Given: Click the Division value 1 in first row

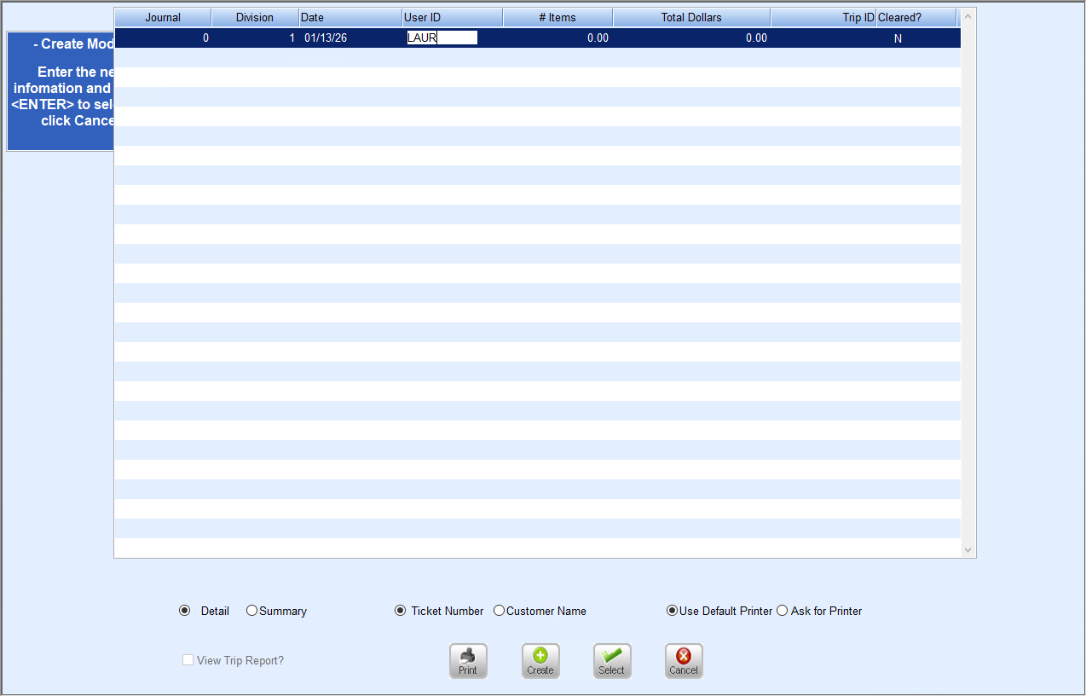Looking at the screenshot, I should tap(292, 38).
